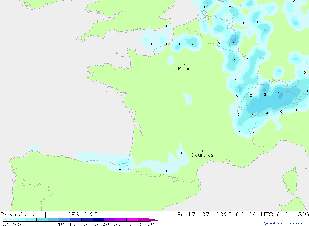Viewport: 309px width, 226px height.
Task: Click the 20–25 mm legend swatch
Action: coord(87,220)
